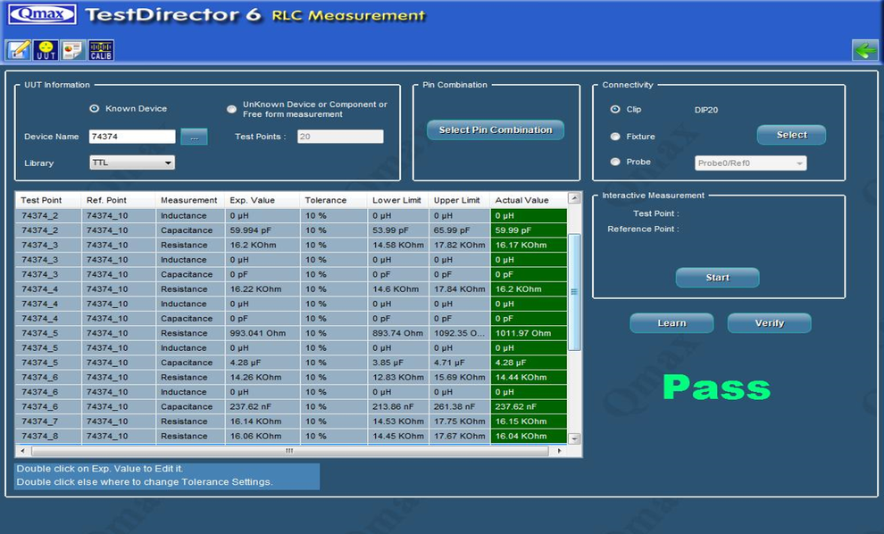Click the Select button in Connectivity
Screen dimensions: 884x534
click(791, 135)
